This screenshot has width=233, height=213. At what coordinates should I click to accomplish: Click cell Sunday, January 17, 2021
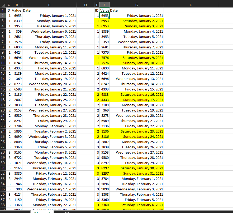coord(137,100)
